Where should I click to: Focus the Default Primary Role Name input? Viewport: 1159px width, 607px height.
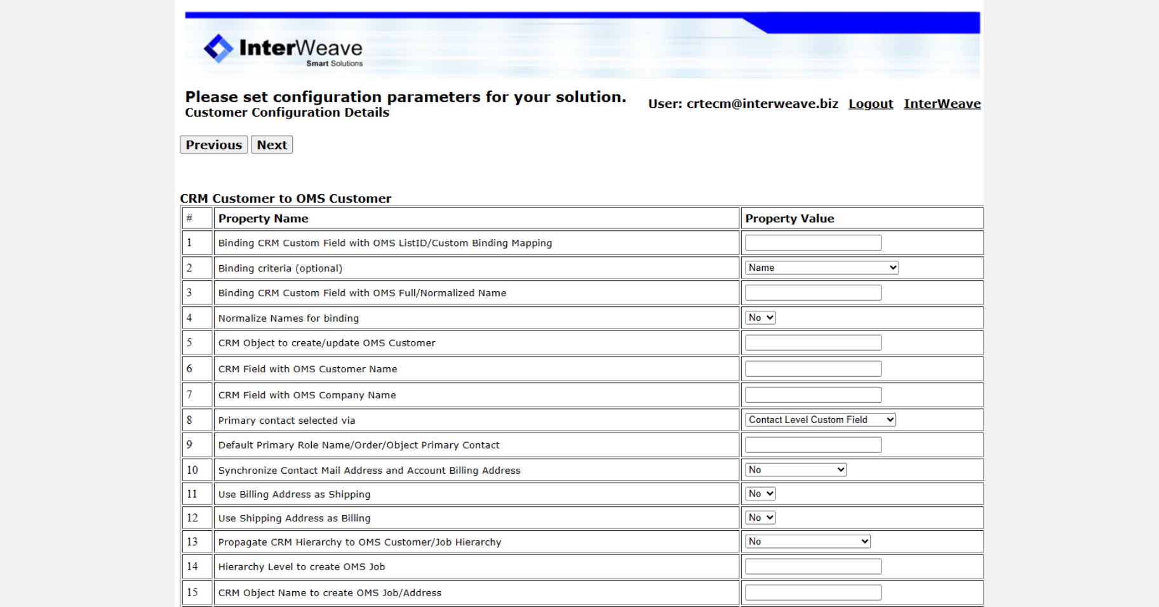813,445
